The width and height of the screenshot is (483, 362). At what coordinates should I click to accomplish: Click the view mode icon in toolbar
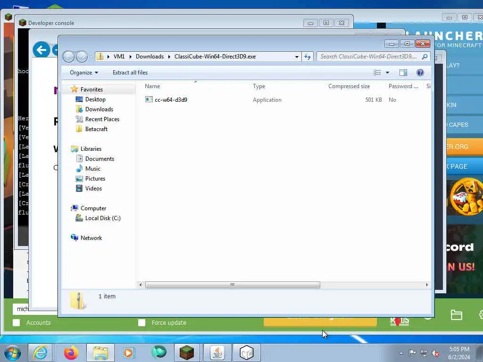[377, 73]
